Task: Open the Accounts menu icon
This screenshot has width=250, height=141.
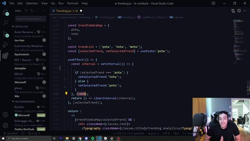Action: pos(5,114)
